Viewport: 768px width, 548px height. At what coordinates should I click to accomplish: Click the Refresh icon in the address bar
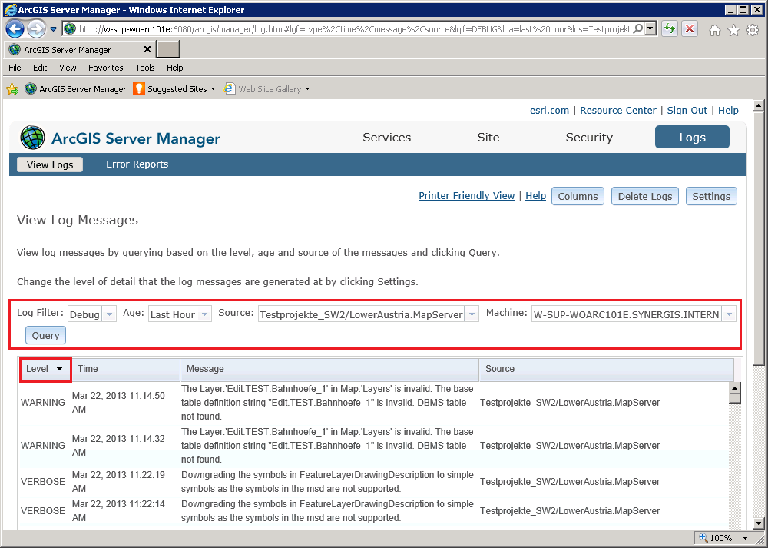click(667, 28)
